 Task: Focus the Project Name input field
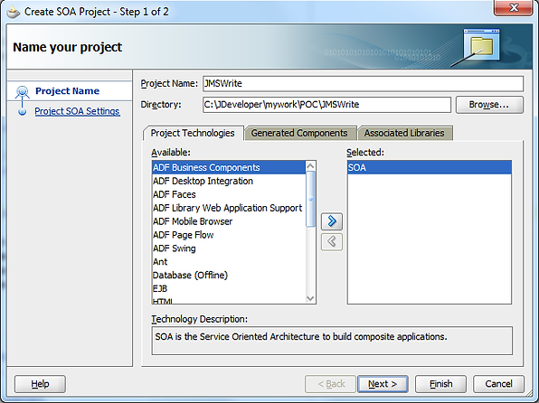363,83
